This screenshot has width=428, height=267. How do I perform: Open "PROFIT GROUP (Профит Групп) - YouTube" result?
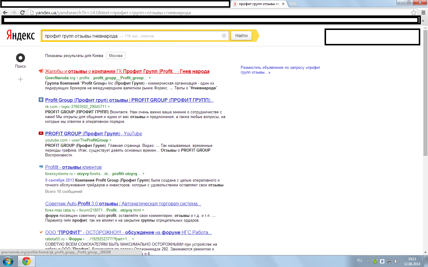point(94,133)
